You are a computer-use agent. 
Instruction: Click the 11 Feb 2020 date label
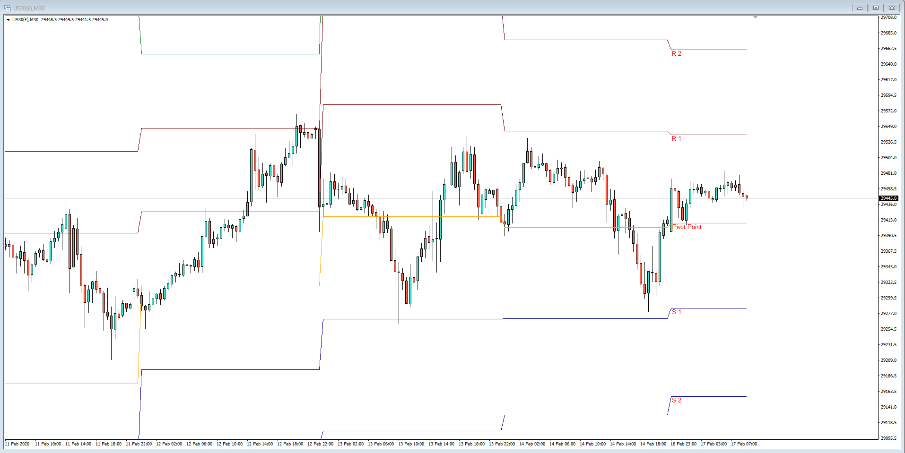(17, 444)
